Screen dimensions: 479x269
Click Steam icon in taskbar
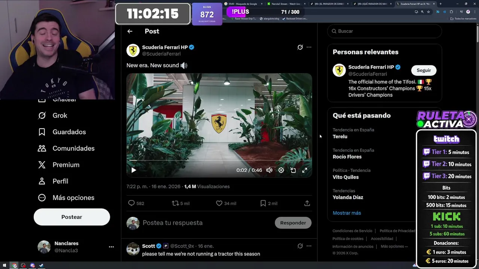click(x=41, y=266)
